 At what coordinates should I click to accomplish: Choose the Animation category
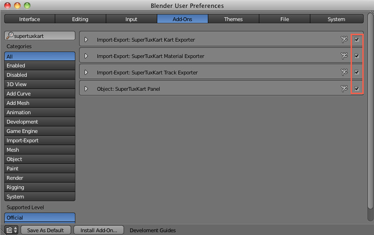(x=40, y=112)
